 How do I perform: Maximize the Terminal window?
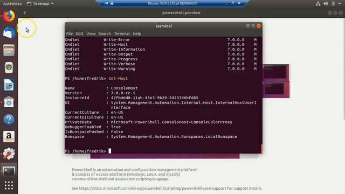pyautogui.click(x=253, y=26)
